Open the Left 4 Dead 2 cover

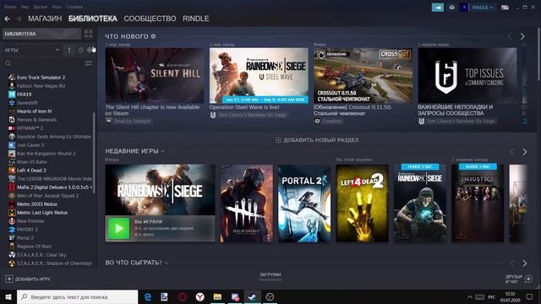[x=362, y=203]
